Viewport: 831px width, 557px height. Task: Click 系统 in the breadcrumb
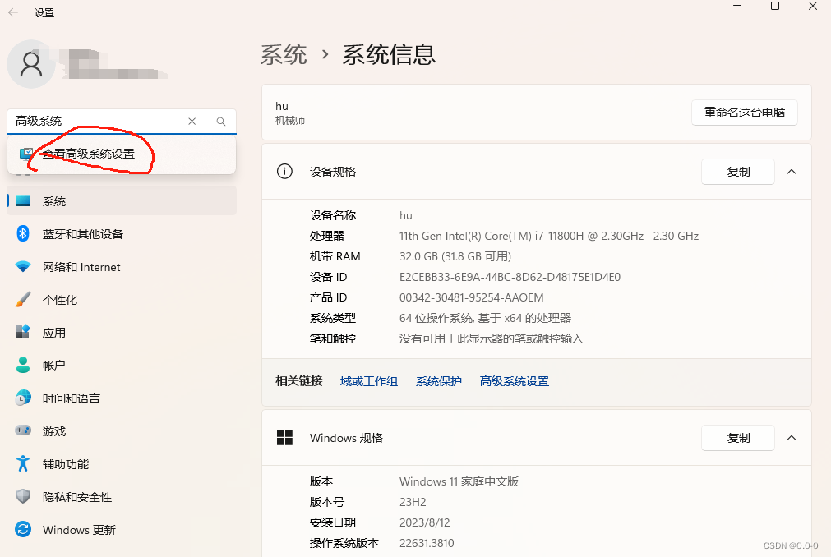pyautogui.click(x=284, y=54)
